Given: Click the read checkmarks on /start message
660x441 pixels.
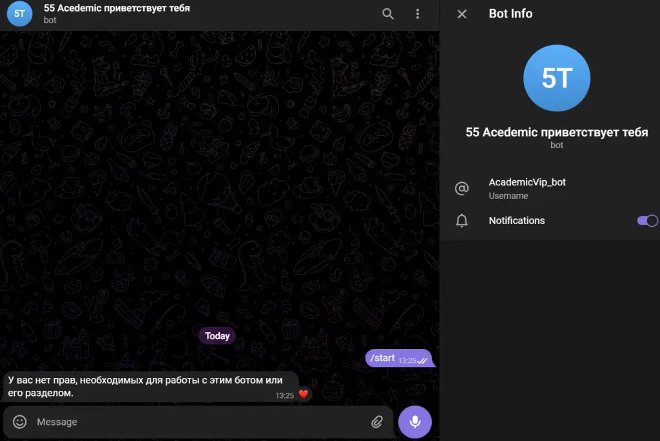Looking at the screenshot, I should coord(423,361).
